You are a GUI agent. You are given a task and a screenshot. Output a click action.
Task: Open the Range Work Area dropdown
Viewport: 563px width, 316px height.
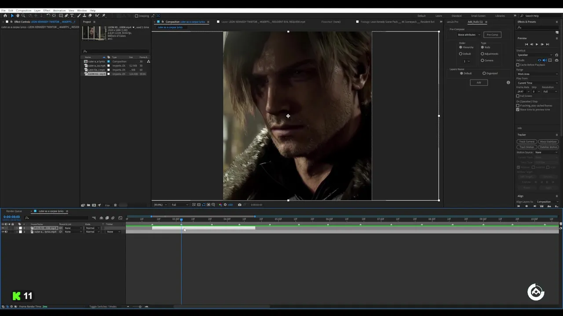[537, 74]
